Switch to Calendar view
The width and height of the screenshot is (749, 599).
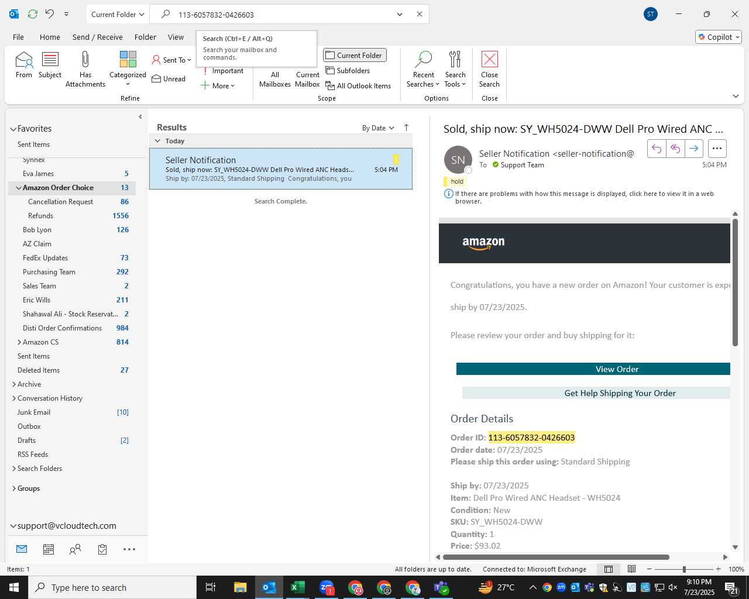click(x=49, y=549)
